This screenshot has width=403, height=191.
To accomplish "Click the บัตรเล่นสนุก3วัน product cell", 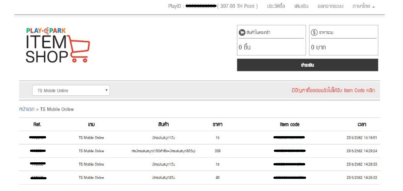I will (x=163, y=178).
